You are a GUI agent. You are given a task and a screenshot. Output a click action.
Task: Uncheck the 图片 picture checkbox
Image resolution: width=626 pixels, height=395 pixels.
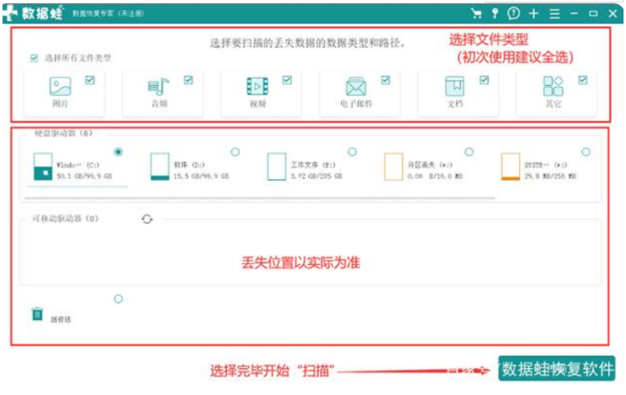(90, 80)
